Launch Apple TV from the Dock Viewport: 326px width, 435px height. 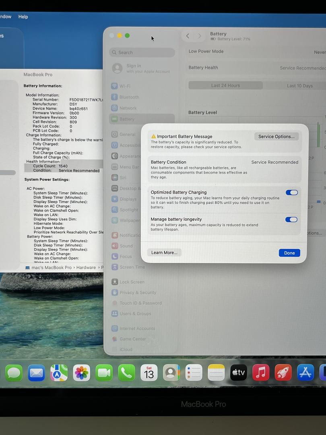tap(238, 373)
